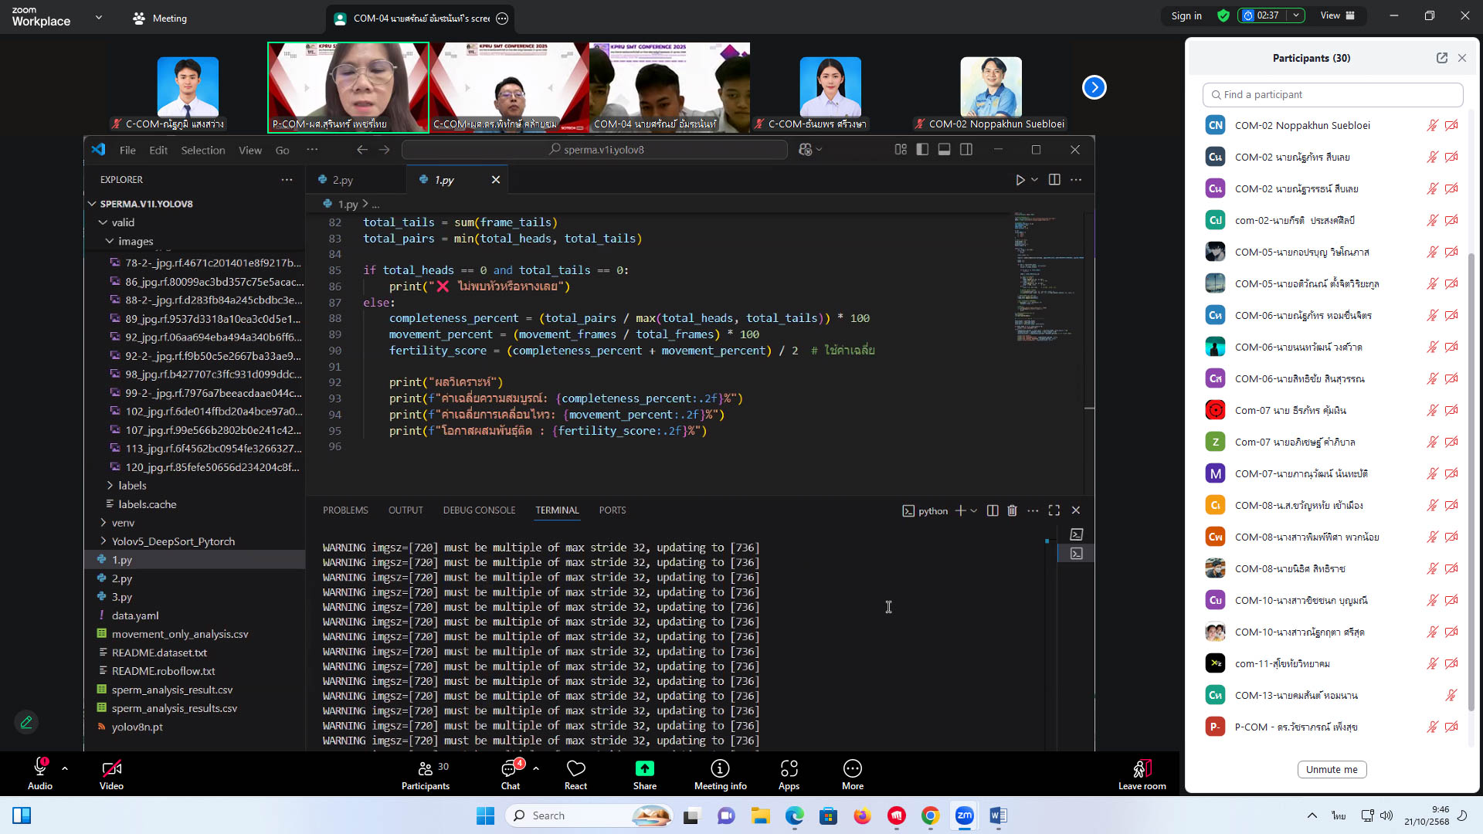The height and width of the screenshot is (834, 1483).
Task: Toggle Audio mute microphone
Action: [40, 768]
